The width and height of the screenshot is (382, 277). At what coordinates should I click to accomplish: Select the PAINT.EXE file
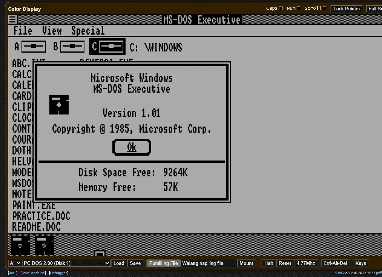click(34, 205)
